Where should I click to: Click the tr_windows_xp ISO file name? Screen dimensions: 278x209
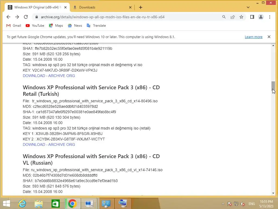[x=95, y=101]
